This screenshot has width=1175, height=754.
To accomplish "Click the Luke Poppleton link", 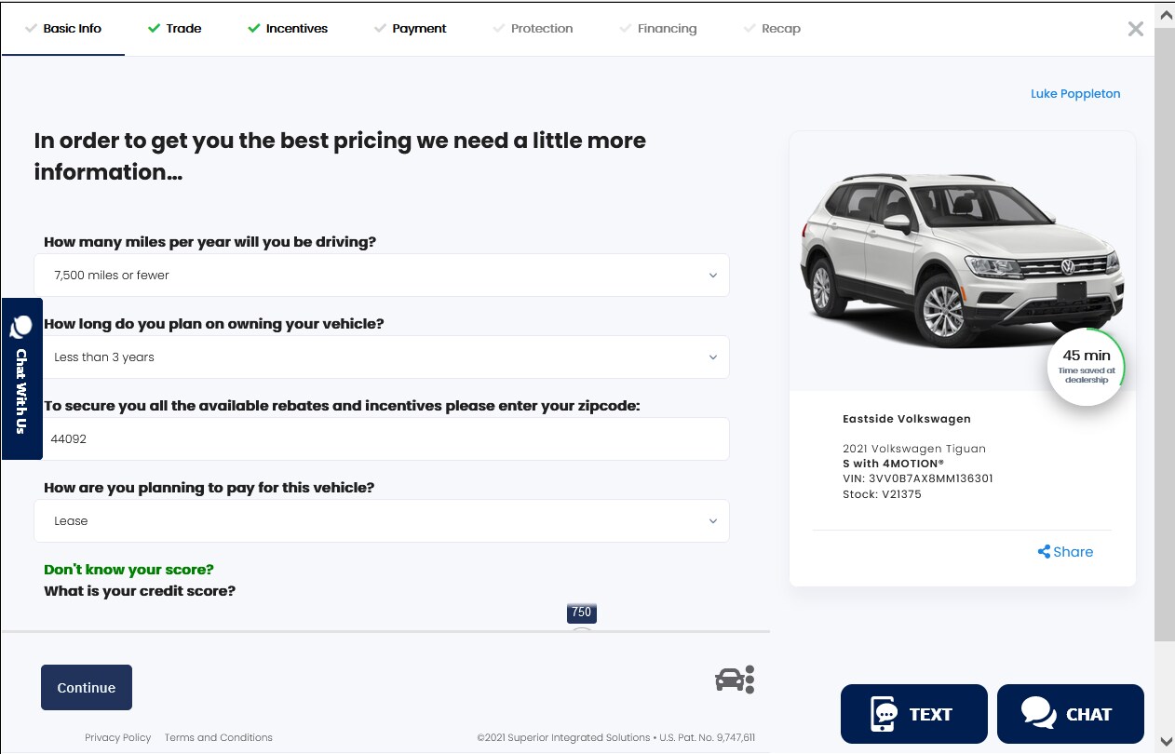I will (1075, 94).
